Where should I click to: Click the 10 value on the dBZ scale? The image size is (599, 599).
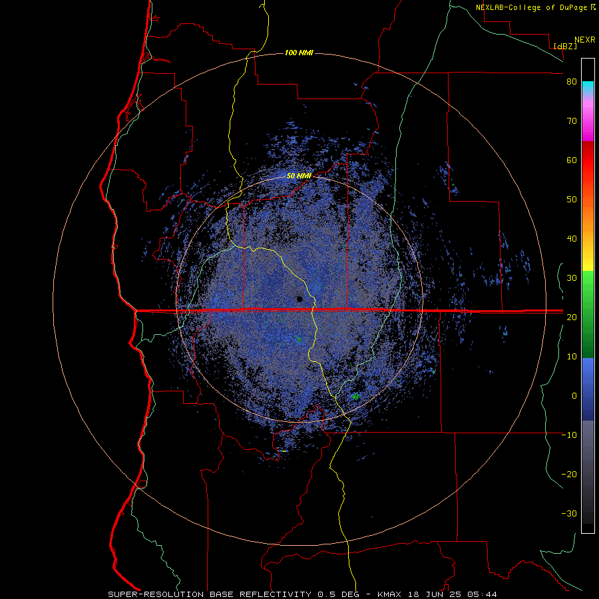pos(572,357)
